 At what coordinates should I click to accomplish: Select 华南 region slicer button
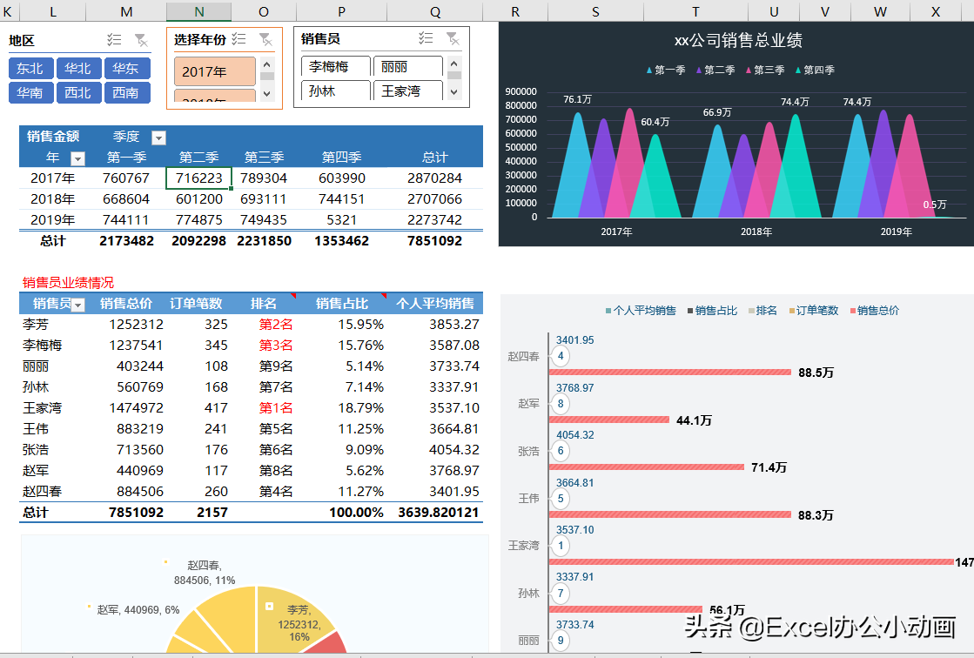point(30,92)
